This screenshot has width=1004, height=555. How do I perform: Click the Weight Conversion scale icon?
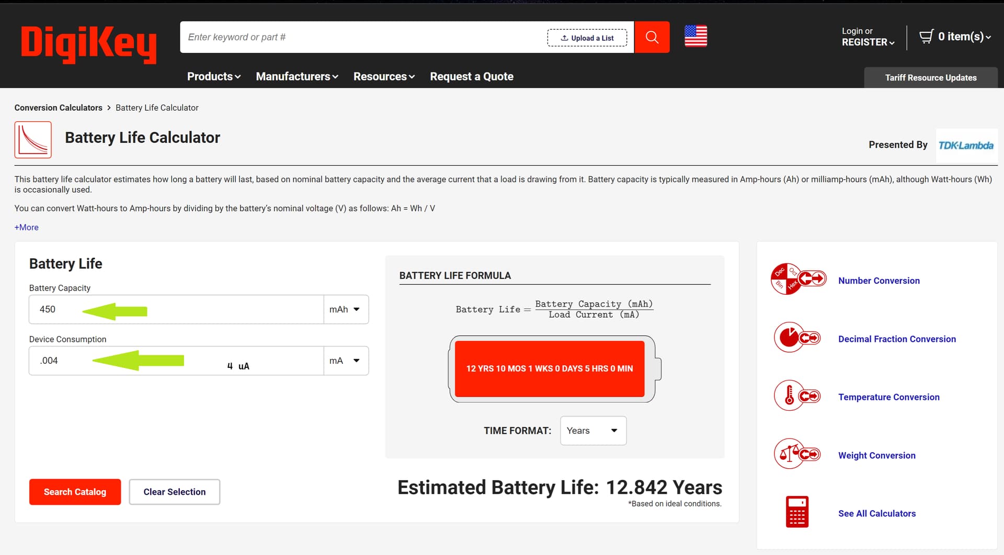click(797, 454)
